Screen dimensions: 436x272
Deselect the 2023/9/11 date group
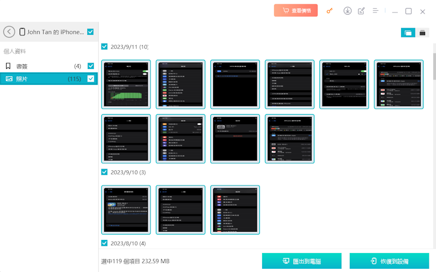(105, 47)
